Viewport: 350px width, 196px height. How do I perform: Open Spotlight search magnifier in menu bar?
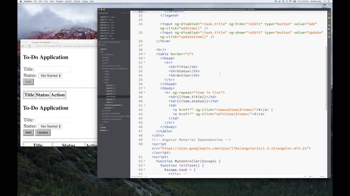click(x=325, y=1)
